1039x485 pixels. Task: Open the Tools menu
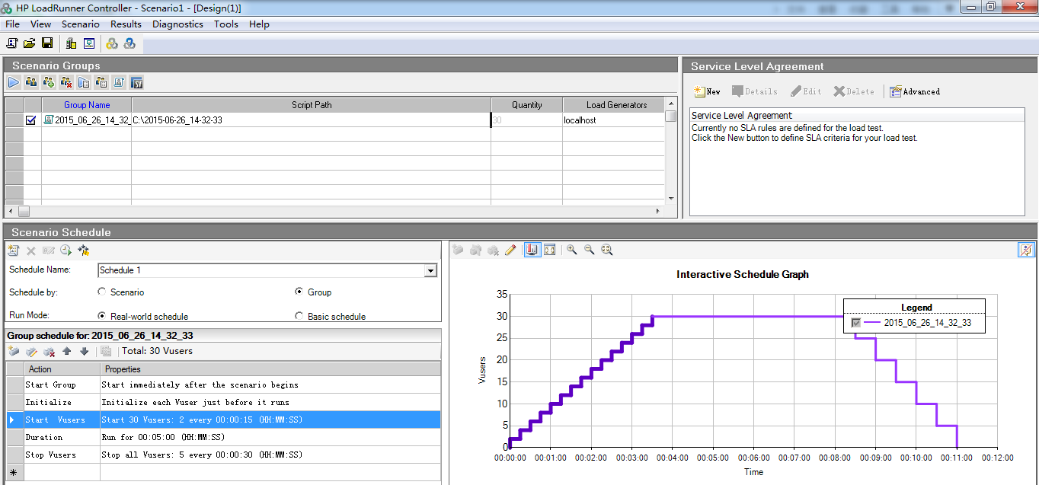(x=226, y=24)
